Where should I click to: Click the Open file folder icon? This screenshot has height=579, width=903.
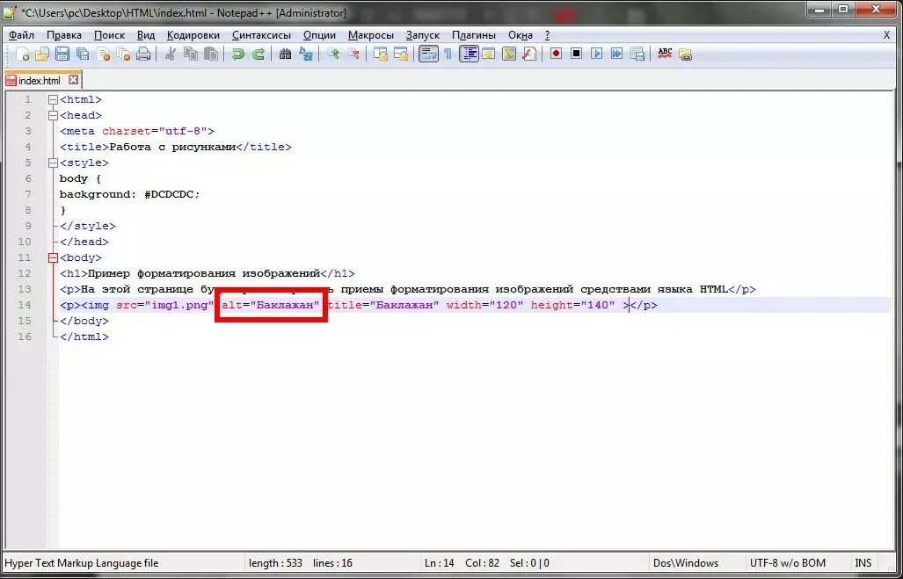pos(42,54)
